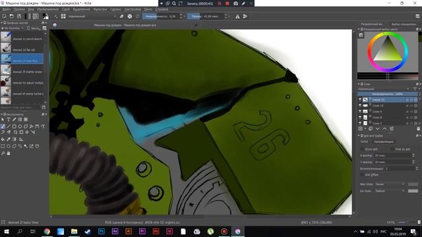Viewport: 422px width, 237px height.
Task: Open the pattern chooser in the toolbar
Action: (36, 16)
